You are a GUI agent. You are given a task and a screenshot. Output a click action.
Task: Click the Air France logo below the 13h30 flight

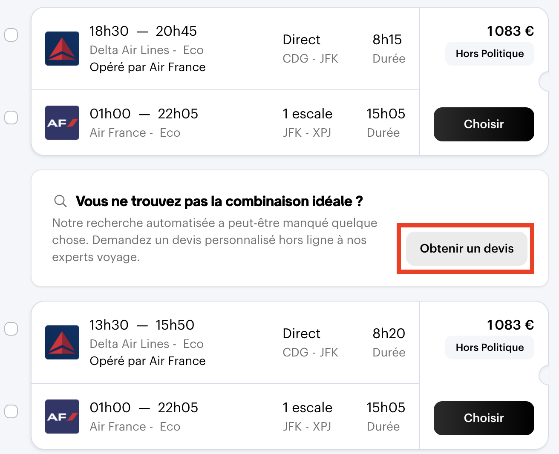62,417
